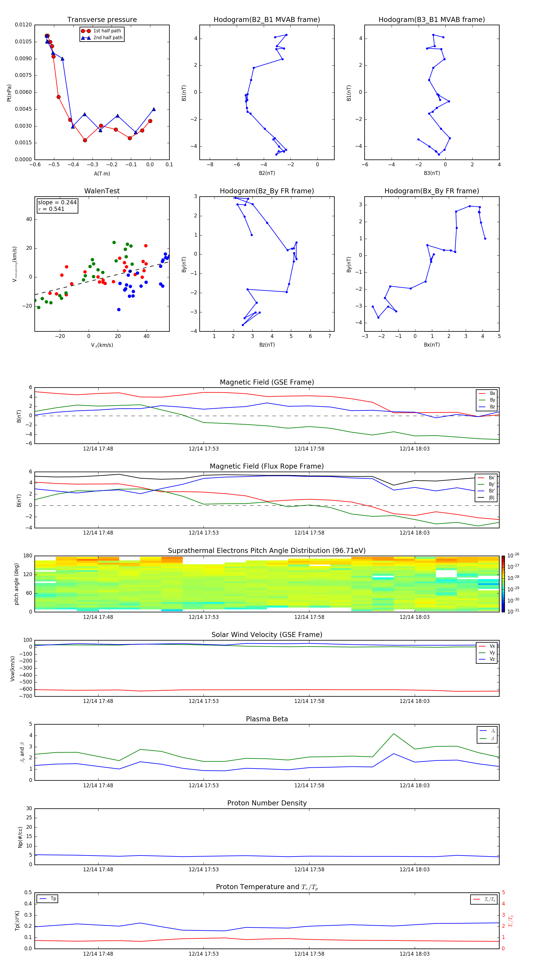This screenshot has height=980, width=534.
Task: Click 'Bz' in the GSE magnetic field legend
Action: [x=487, y=407]
